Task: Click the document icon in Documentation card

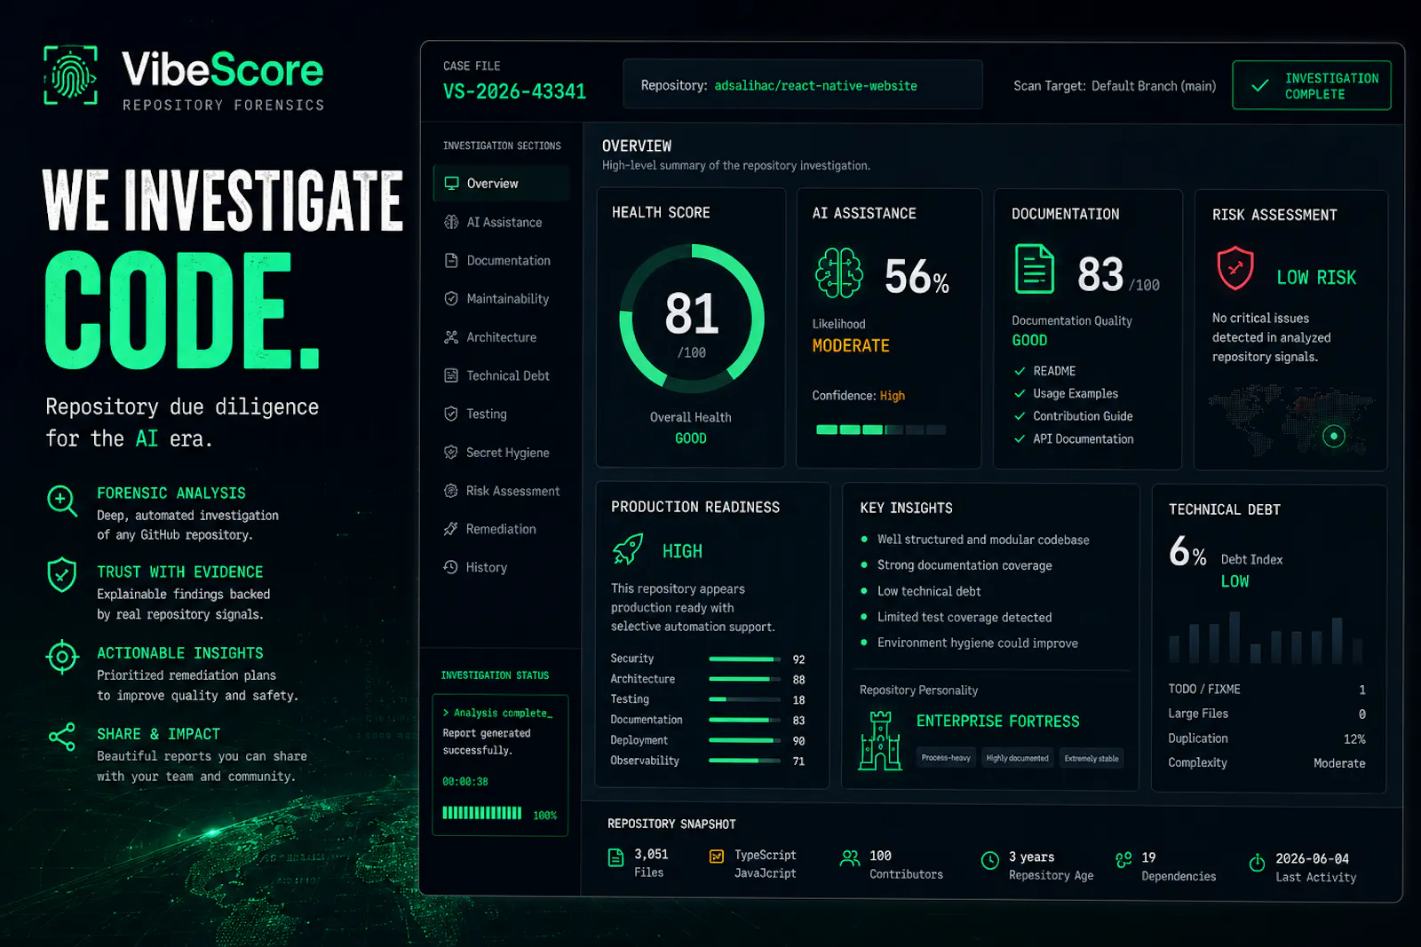Action: click(1035, 269)
